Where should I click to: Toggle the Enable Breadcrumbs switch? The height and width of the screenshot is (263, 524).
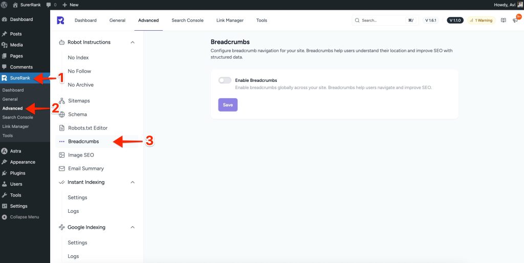click(x=225, y=80)
